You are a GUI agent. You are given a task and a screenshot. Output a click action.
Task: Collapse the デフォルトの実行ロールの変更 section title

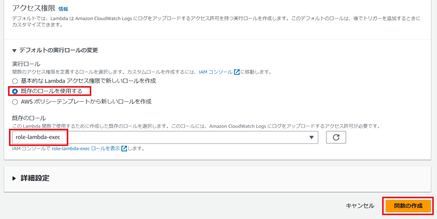[x=58, y=50]
